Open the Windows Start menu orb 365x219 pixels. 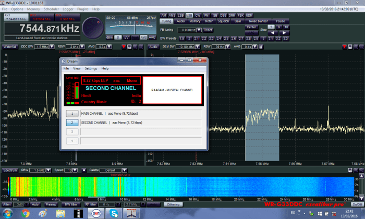[x=6, y=213]
